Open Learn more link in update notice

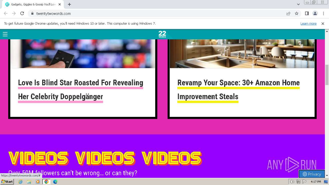point(308,23)
